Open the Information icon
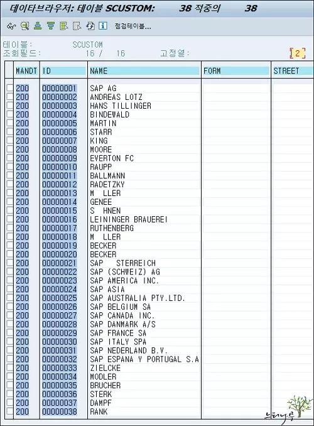The height and width of the screenshot is (426, 314). click(102, 26)
